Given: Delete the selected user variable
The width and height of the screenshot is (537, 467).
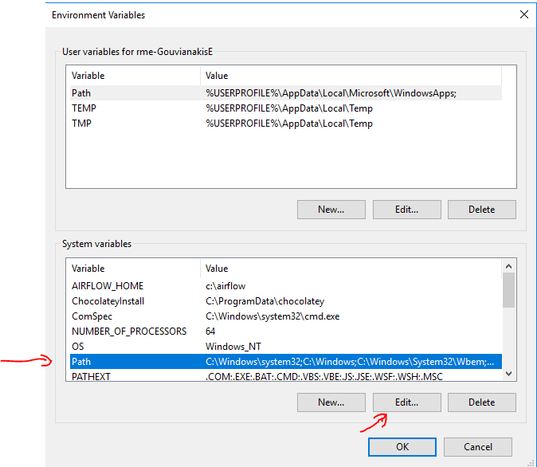Looking at the screenshot, I should pos(481,210).
